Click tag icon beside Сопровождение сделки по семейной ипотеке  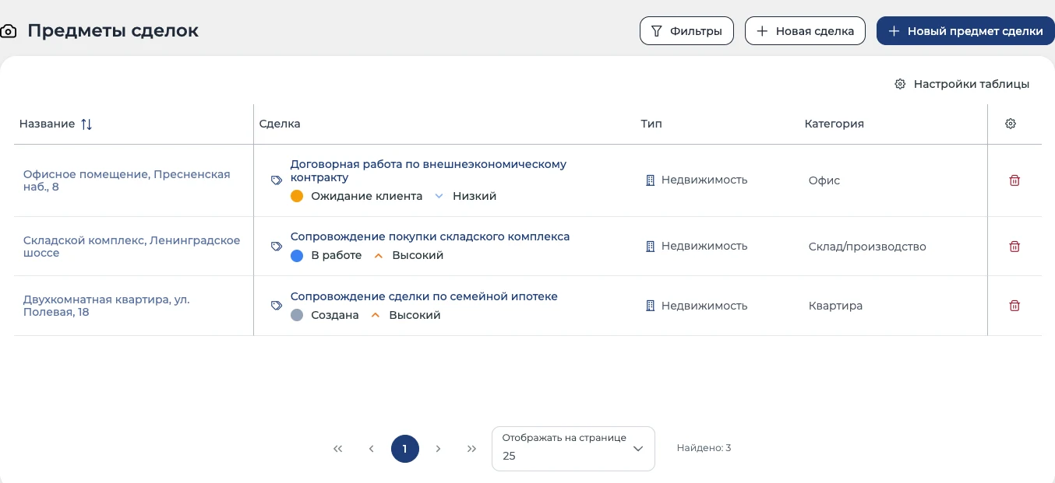(x=277, y=306)
